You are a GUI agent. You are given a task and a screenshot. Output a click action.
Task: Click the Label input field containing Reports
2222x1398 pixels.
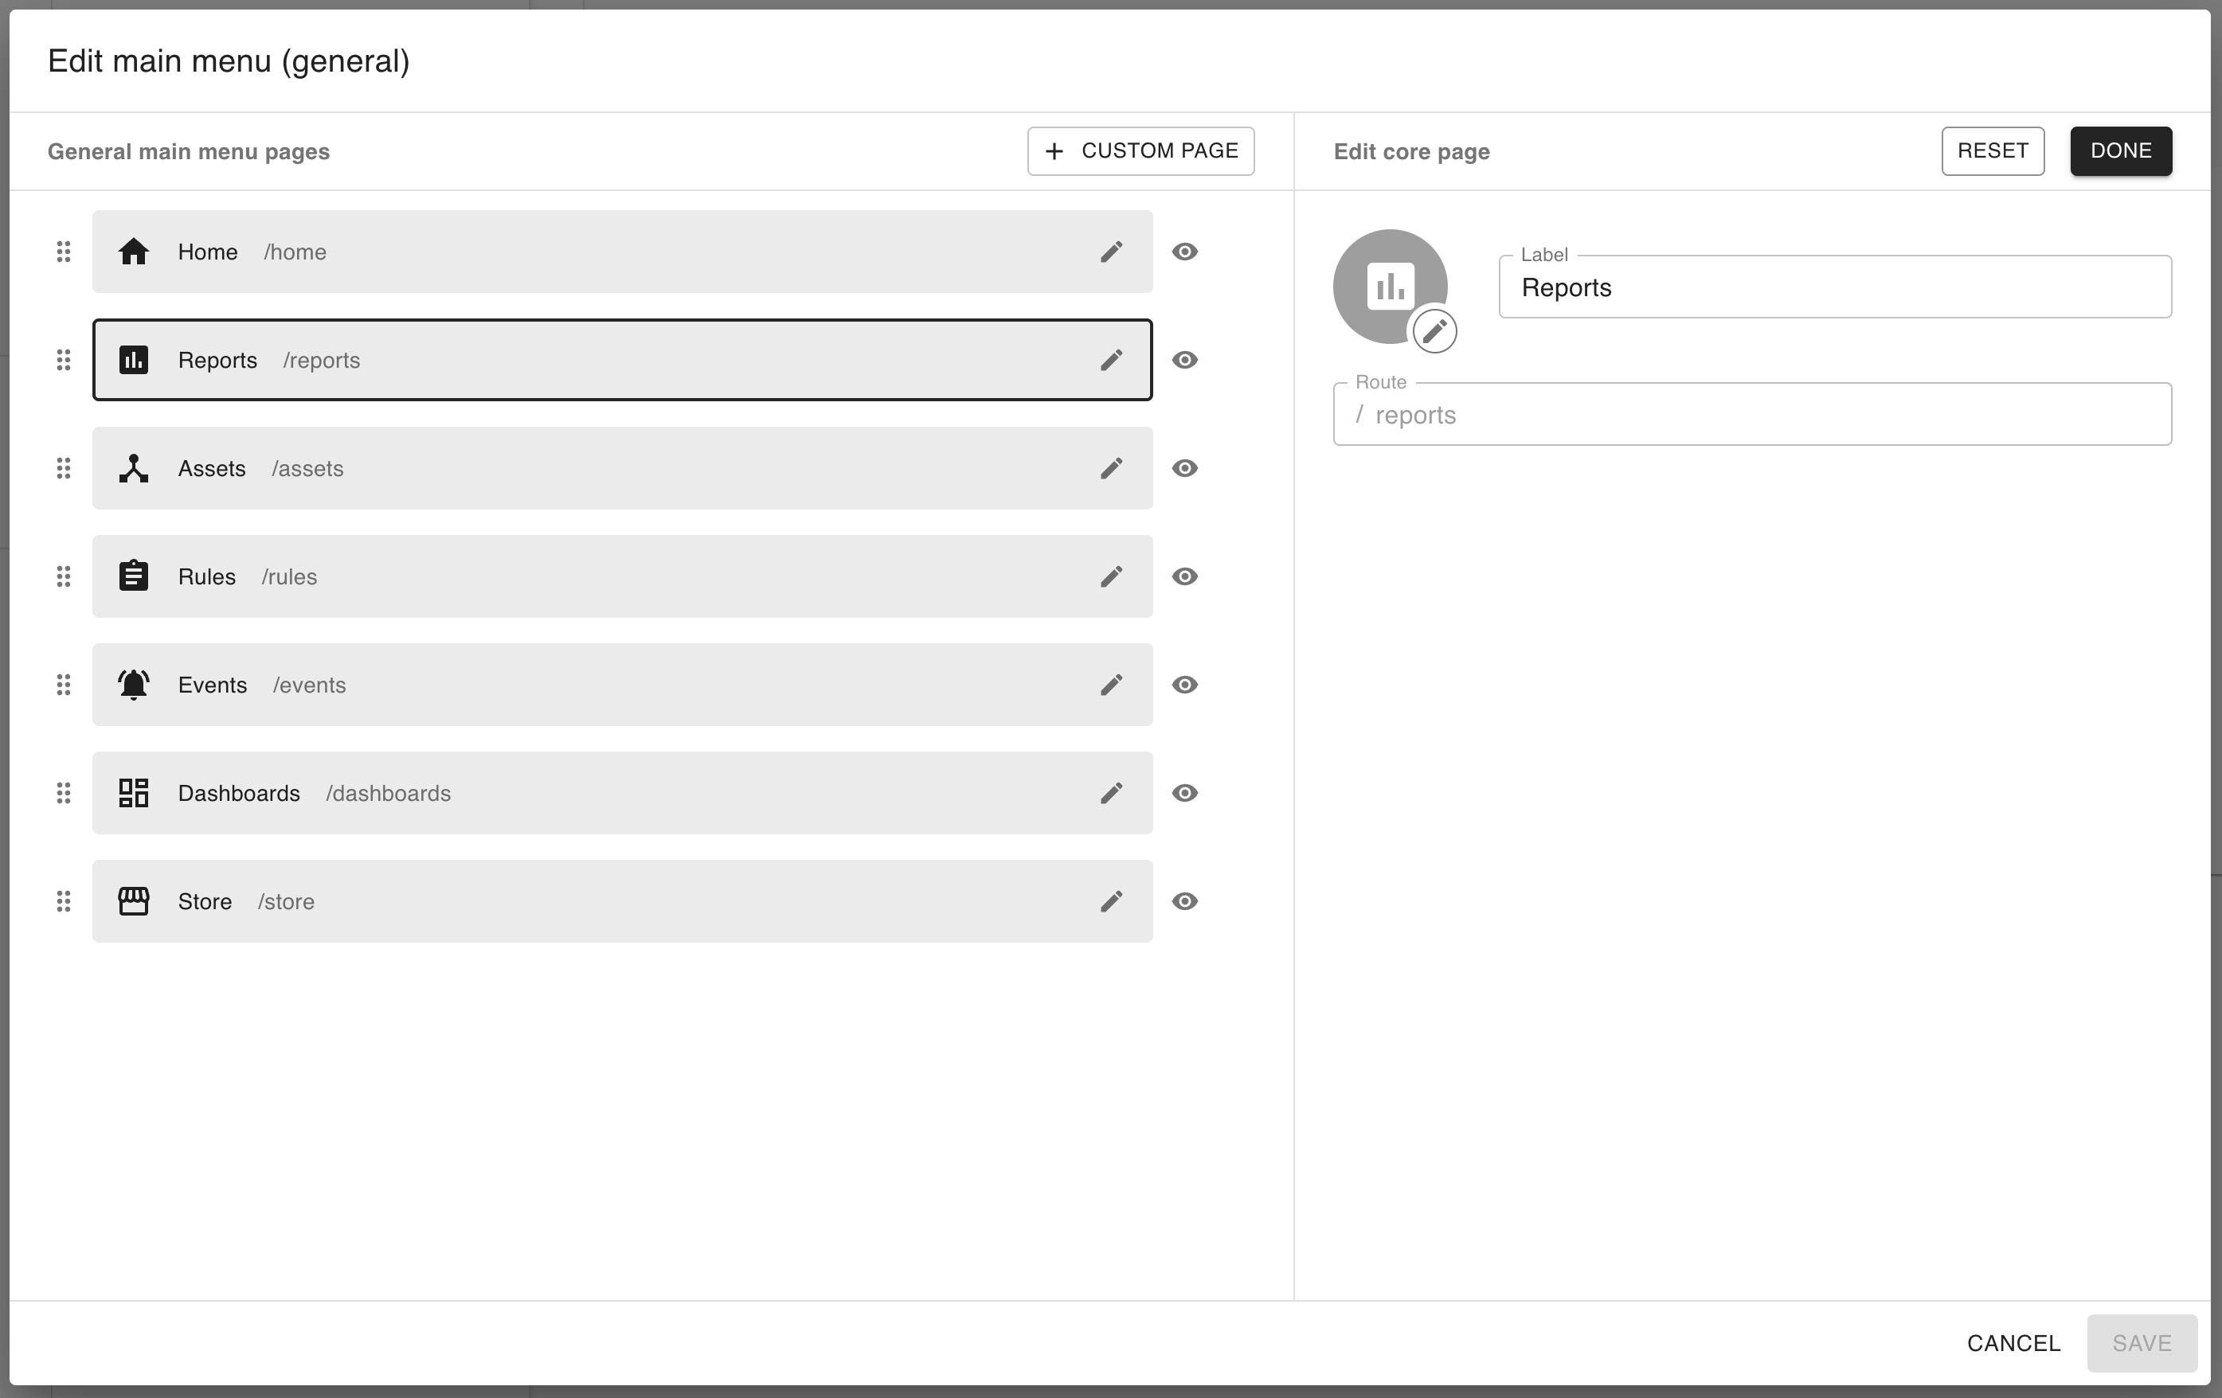[x=1833, y=287]
